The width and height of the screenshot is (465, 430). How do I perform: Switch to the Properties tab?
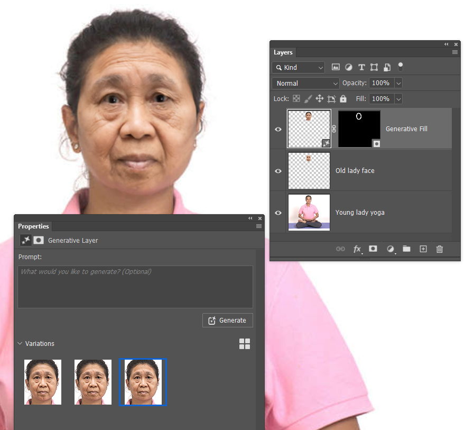[x=33, y=226]
